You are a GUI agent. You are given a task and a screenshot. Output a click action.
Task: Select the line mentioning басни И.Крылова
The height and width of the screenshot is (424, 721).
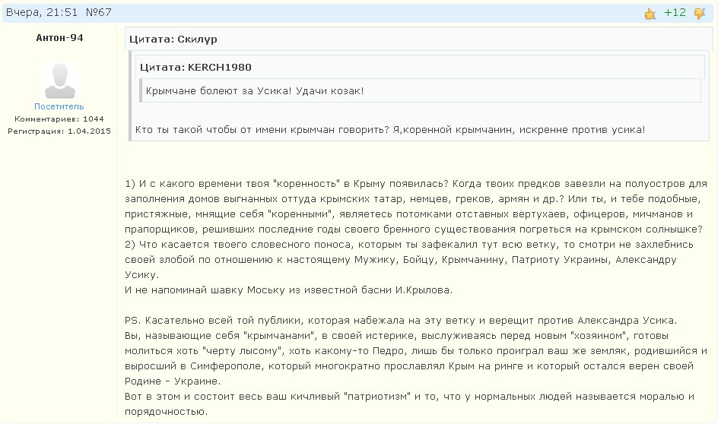coord(289,290)
